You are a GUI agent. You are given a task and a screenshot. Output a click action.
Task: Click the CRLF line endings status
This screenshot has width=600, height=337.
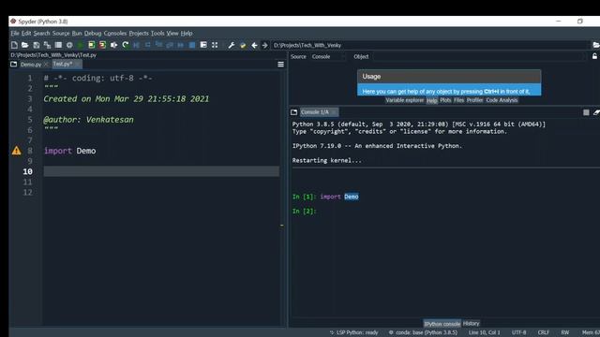coord(544,332)
